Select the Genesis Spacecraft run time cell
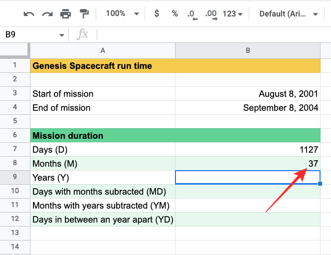Screen dimensions: 331x255 pos(103,65)
